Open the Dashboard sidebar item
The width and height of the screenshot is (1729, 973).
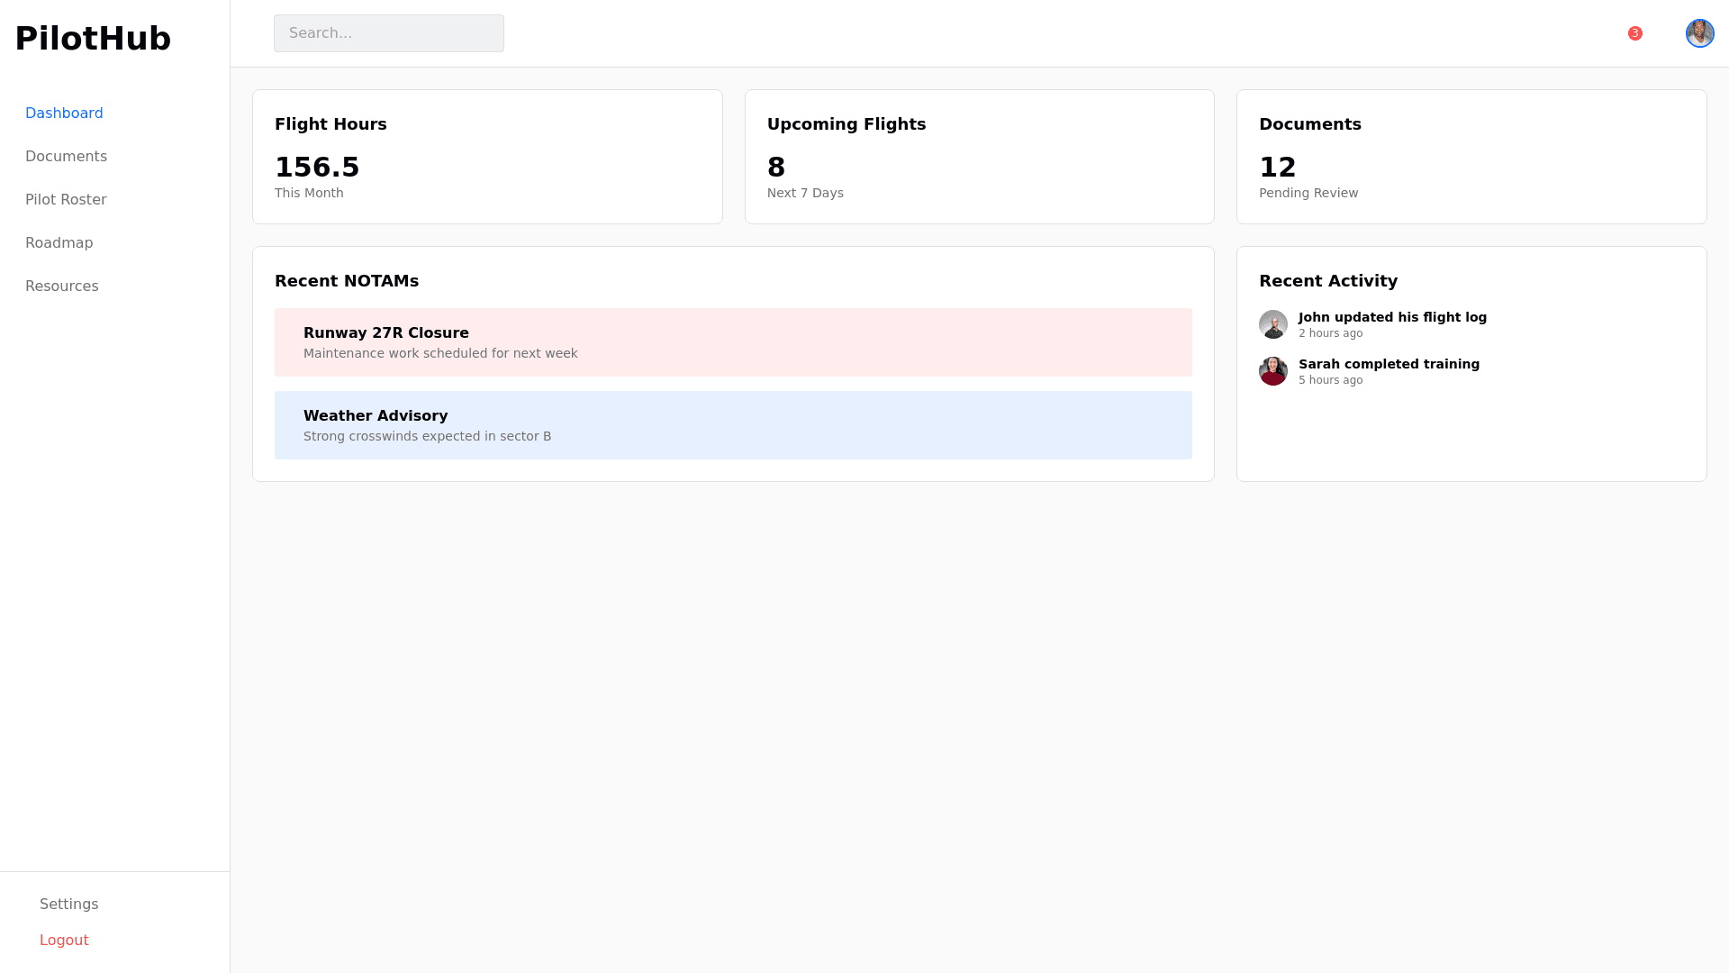pos(64,114)
